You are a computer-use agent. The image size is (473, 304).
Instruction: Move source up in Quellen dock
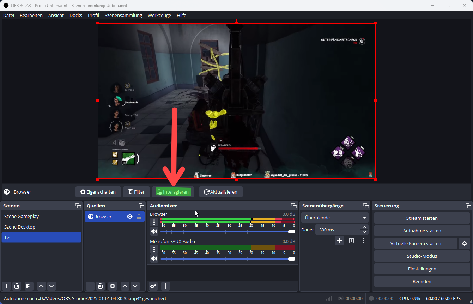125,286
